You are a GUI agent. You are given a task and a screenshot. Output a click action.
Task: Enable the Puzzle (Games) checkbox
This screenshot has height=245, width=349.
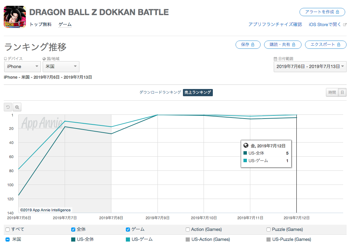point(269,230)
